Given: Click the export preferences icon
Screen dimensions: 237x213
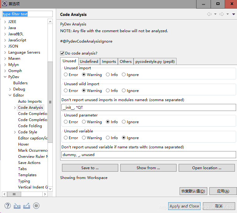Looking at the screenshot, I should coord(27,206).
